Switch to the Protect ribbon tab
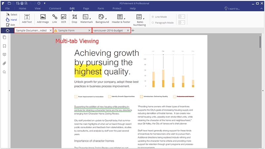Screen dimensions: 265x149 (117, 9)
